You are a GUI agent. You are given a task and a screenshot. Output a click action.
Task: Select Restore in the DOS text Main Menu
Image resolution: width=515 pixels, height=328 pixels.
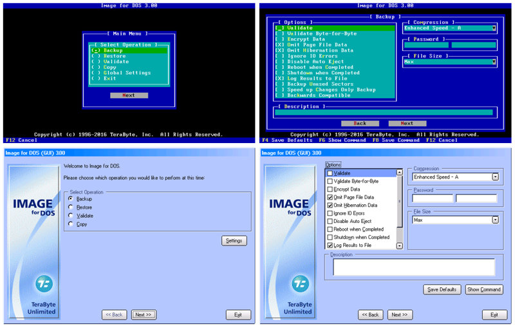(x=129, y=56)
